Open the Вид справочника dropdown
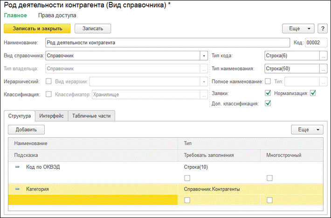Screen dimensions: 331x218 coord(204,56)
